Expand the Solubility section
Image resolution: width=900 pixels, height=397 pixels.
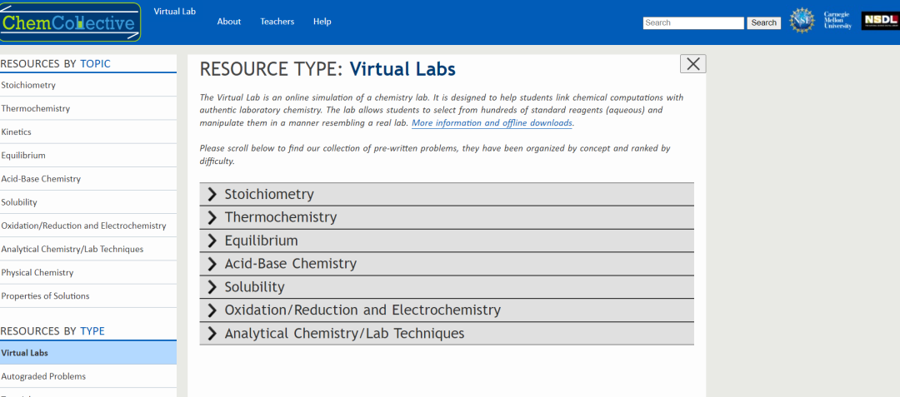[447, 287]
